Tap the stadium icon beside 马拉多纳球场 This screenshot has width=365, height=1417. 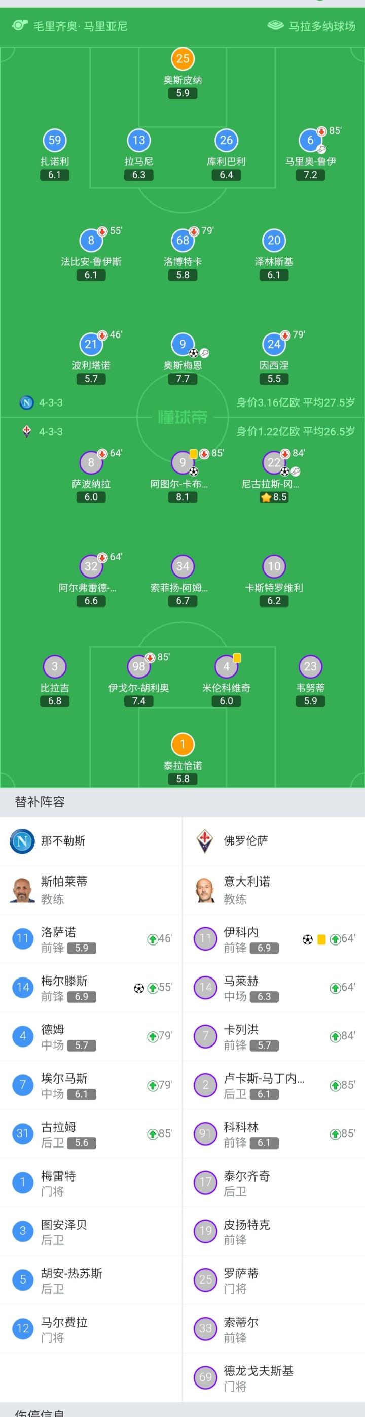(275, 26)
